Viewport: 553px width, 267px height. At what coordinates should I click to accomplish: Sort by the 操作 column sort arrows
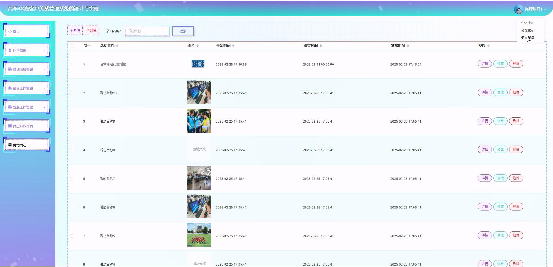coord(488,46)
